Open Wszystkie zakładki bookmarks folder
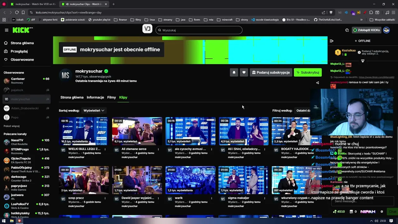Screen dimensions: 398x224 pyautogui.click(x=382, y=20)
